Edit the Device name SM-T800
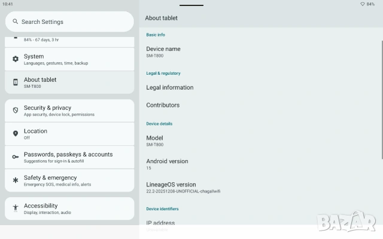Image resolution: width=383 pixels, height=239 pixels. [260, 52]
